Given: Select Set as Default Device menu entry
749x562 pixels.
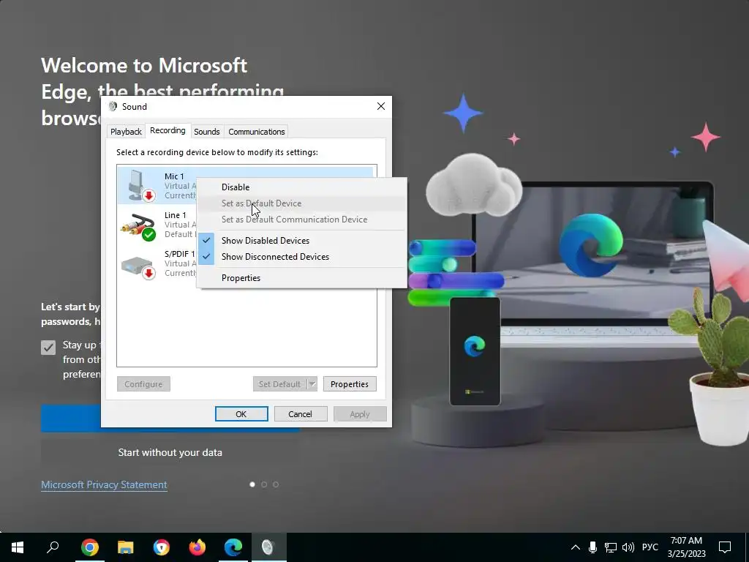Looking at the screenshot, I should coord(301,203).
